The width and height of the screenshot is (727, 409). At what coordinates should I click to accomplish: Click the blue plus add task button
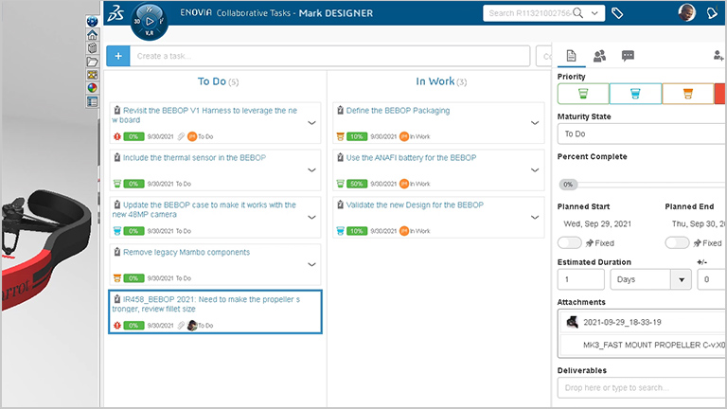[118, 56]
